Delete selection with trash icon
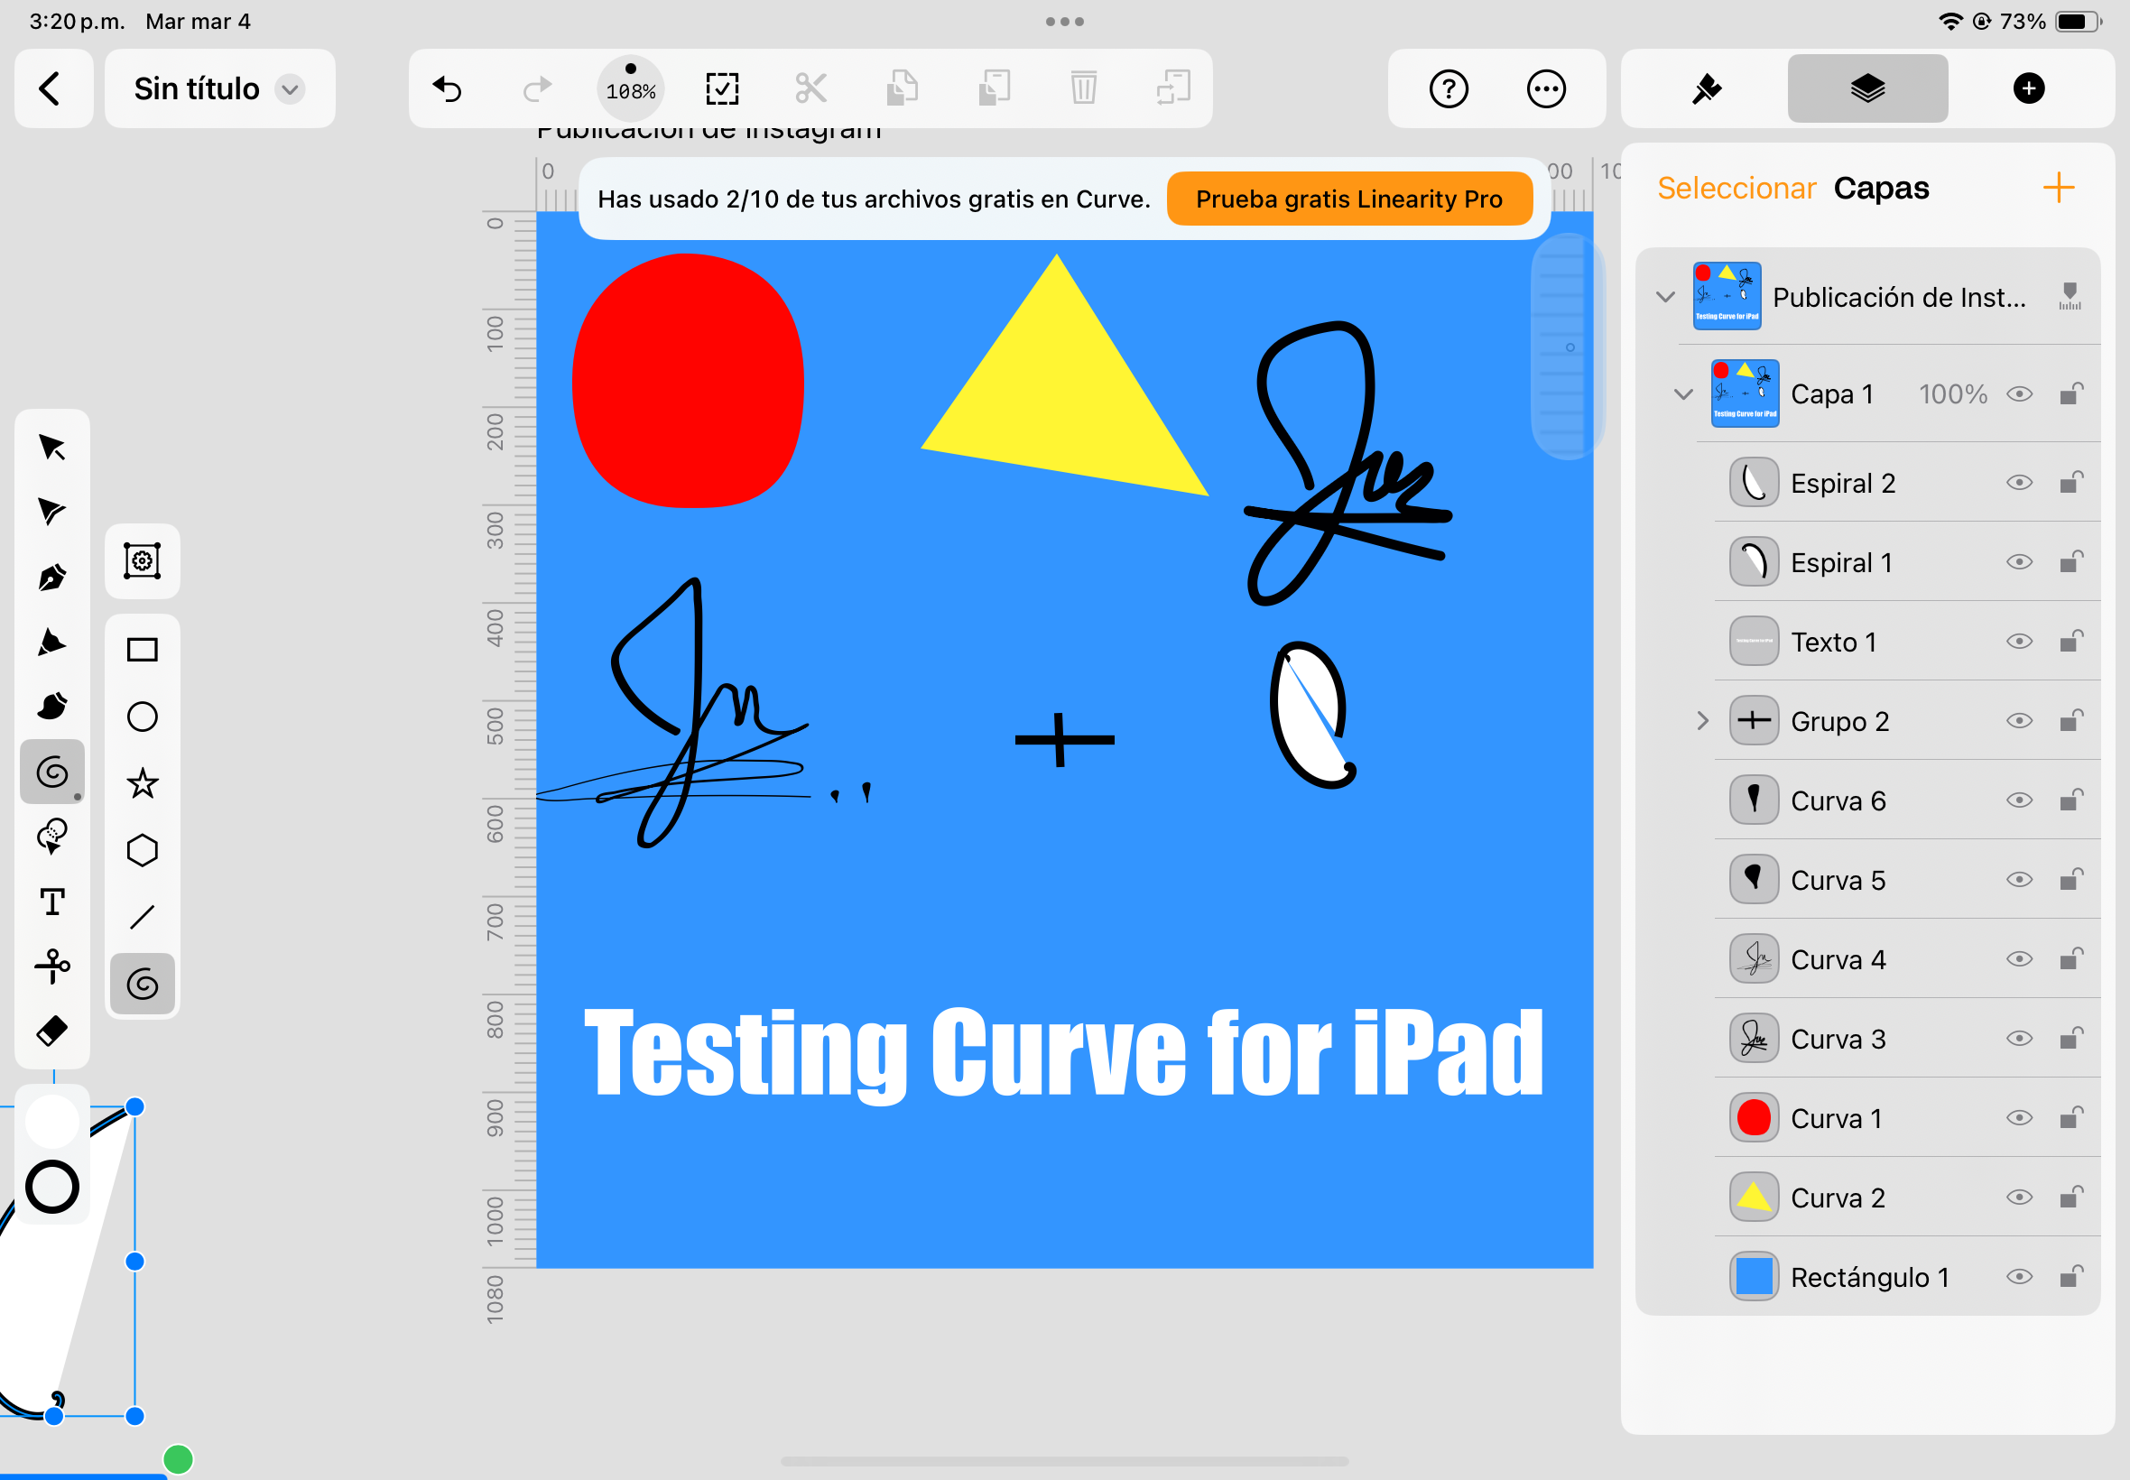The width and height of the screenshot is (2130, 1480). tap(1083, 89)
